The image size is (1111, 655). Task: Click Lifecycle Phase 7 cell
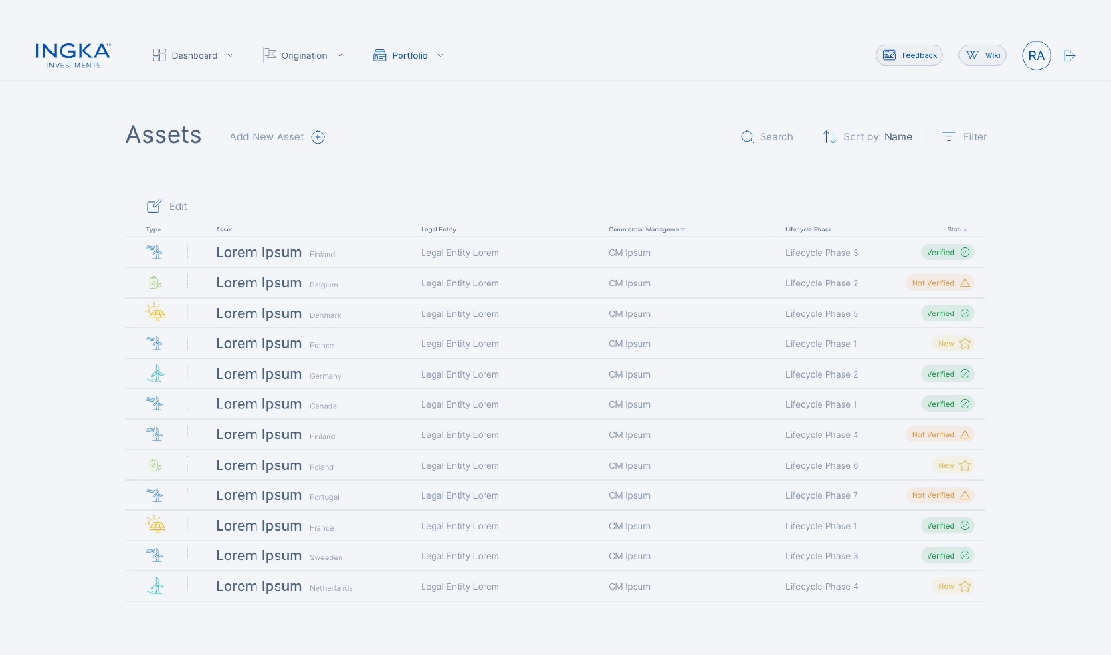(x=821, y=496)
